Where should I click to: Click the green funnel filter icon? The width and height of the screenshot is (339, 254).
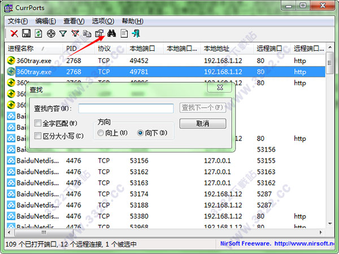[x=63, y=34]
